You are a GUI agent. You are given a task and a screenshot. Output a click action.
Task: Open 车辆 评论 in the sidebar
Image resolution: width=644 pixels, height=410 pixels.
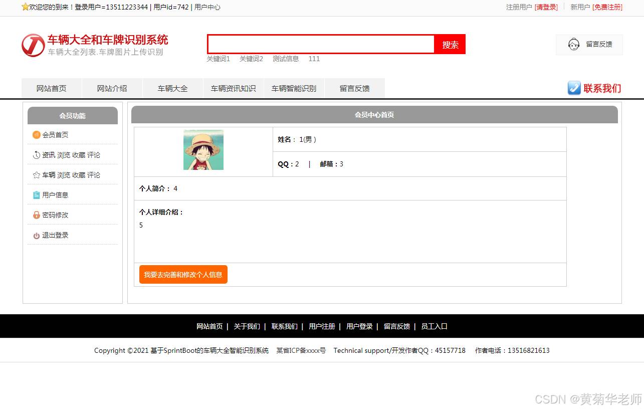pyautogui.click(x=94, y=175)
